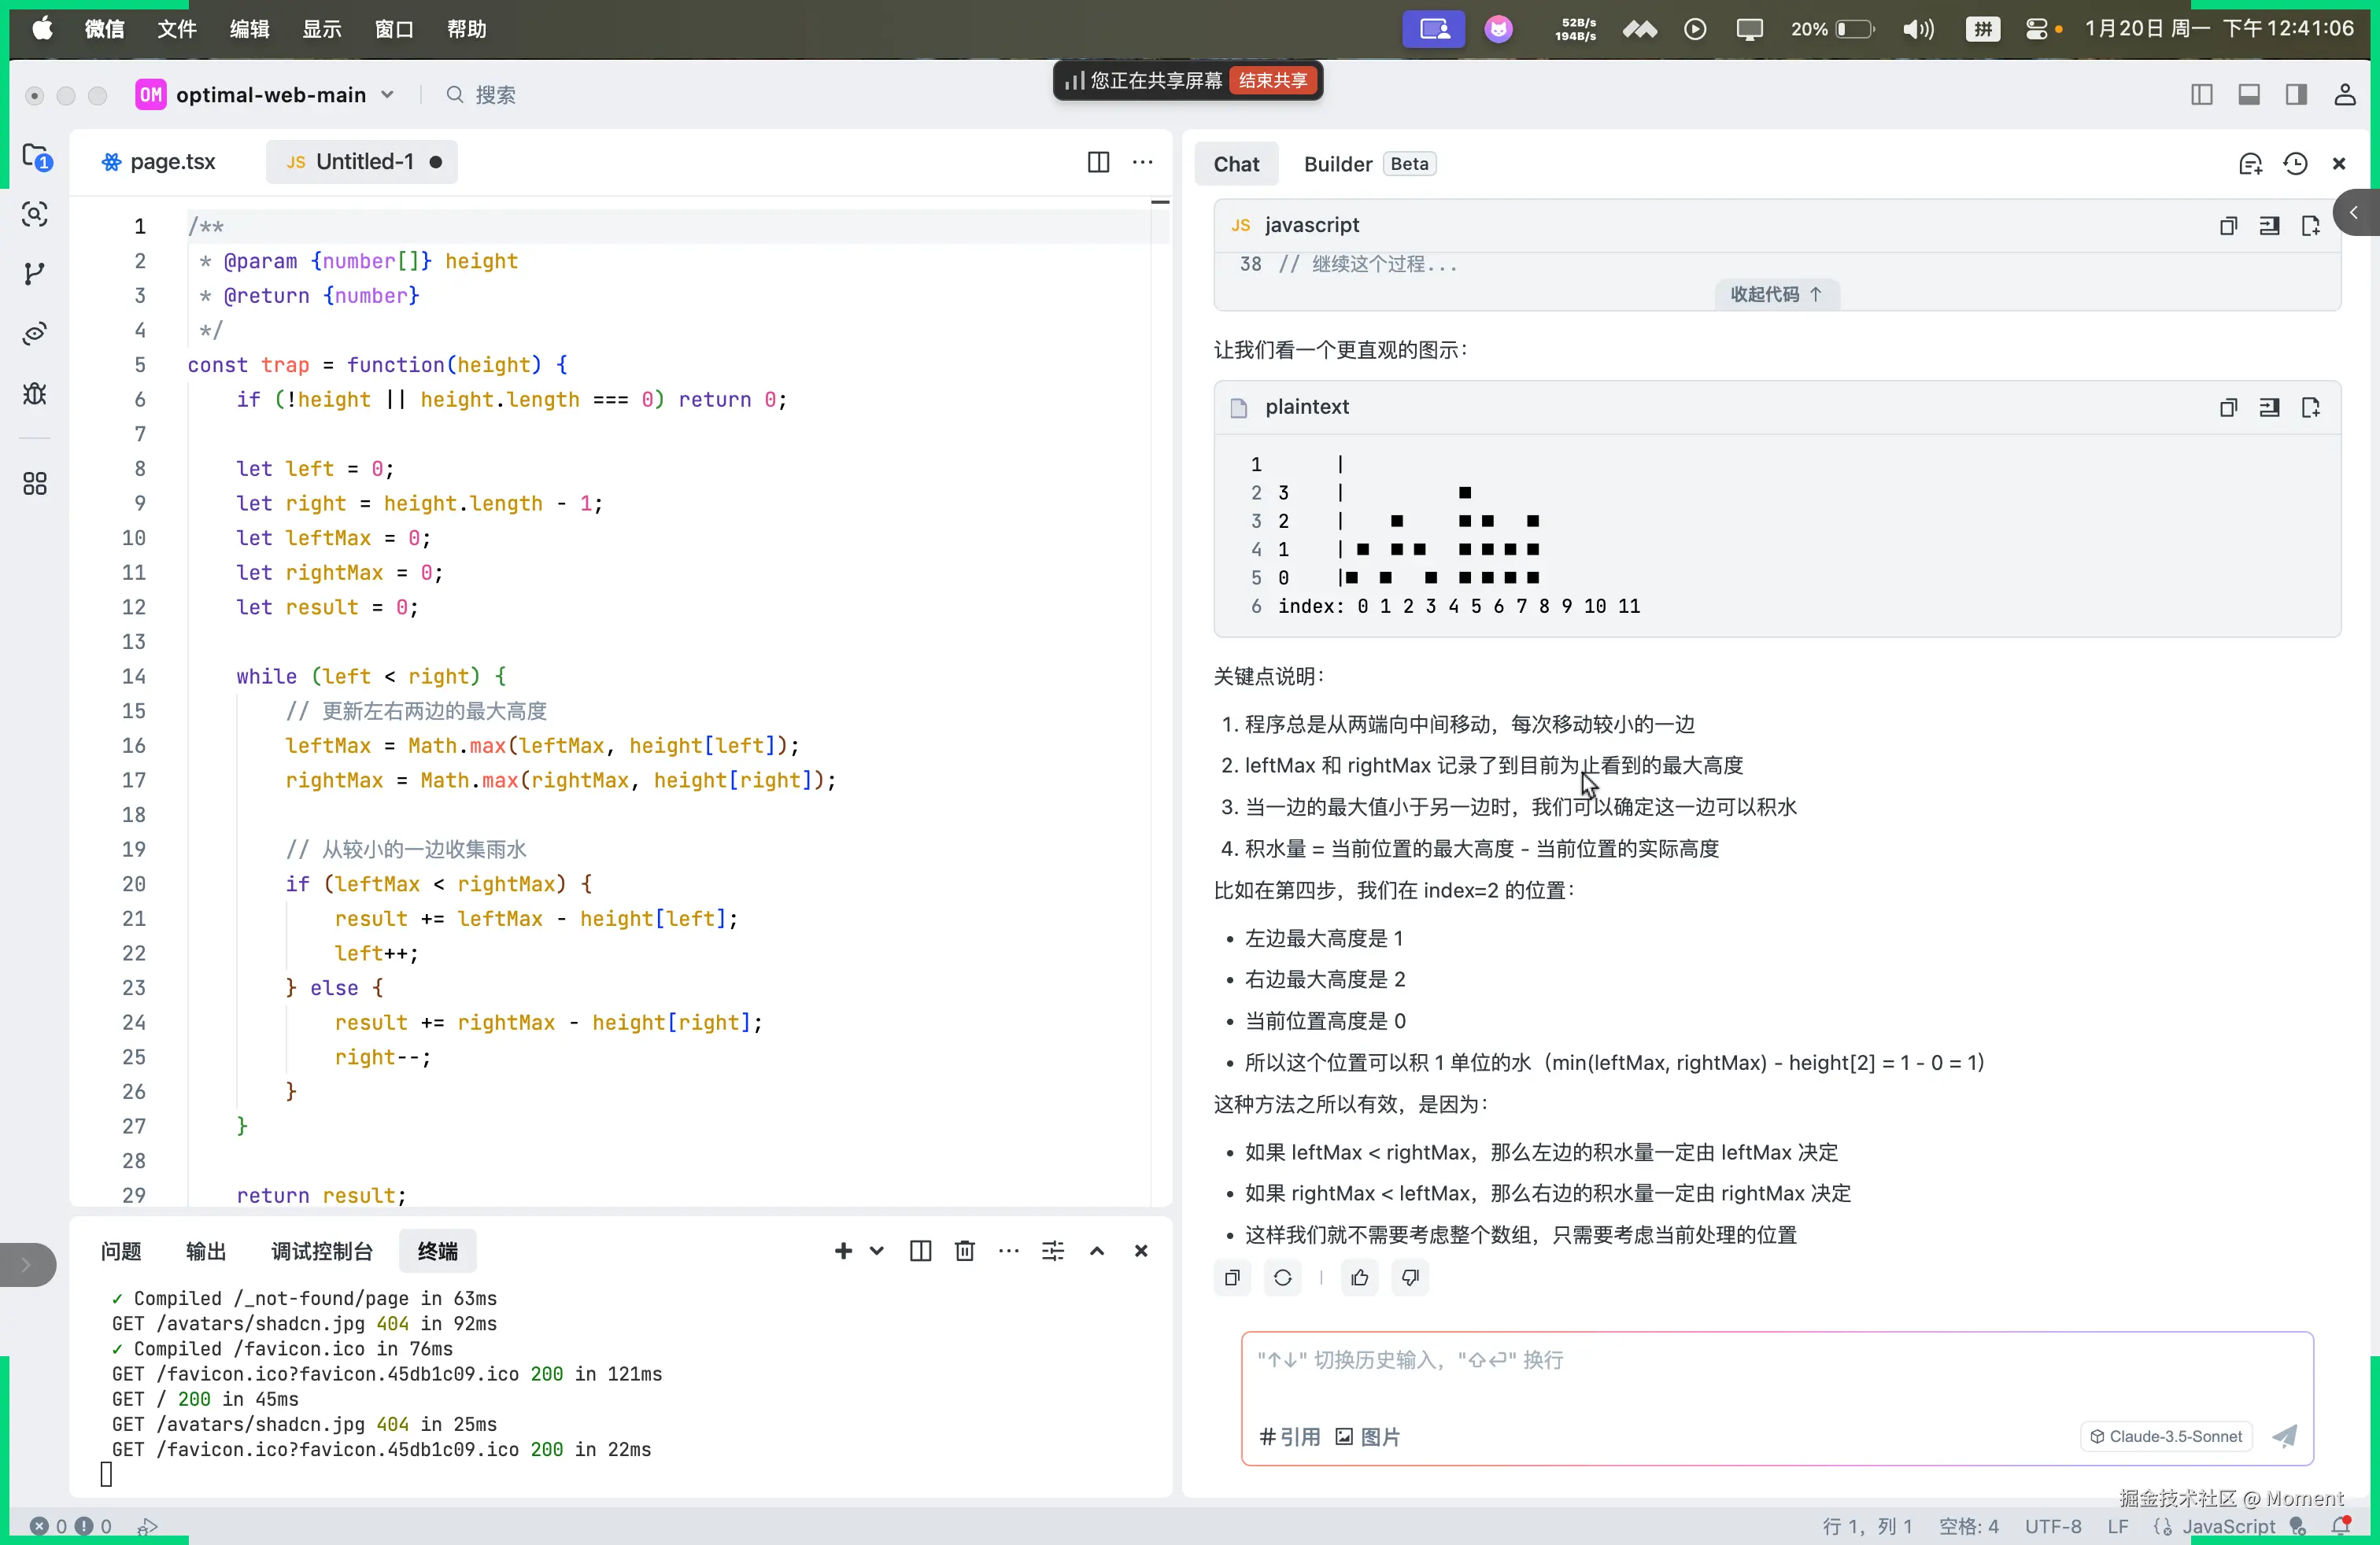Switch to the Builder tab
Image resolution: width=2380 pixels, height=1545 pixels.
tap(1337, 164)
